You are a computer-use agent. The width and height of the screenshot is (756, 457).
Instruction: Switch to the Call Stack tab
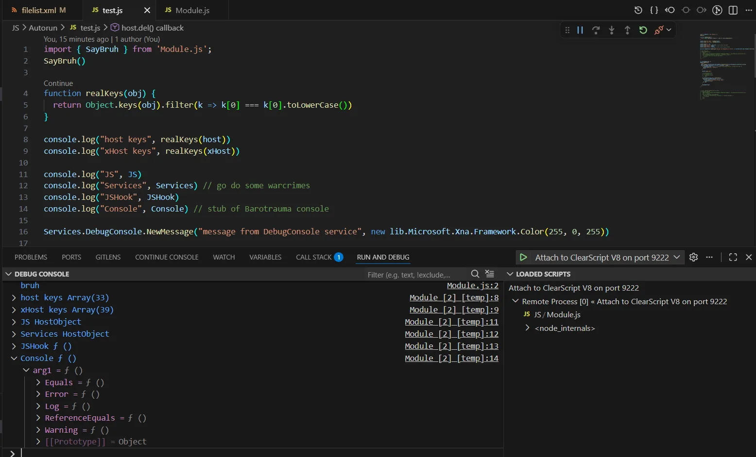pos(314,257)
